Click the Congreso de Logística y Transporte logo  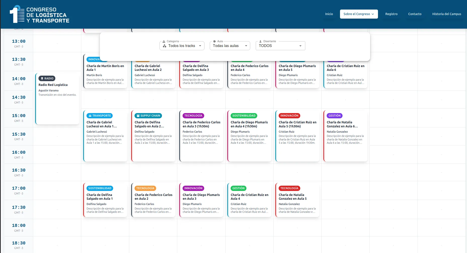[39, 15]
